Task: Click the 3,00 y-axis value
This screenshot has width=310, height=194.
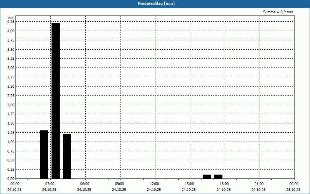Action: point(11,68)
